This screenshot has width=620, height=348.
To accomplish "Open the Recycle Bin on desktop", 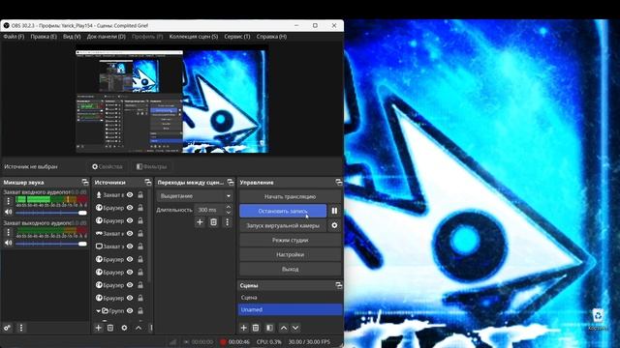I will (598, 319).
